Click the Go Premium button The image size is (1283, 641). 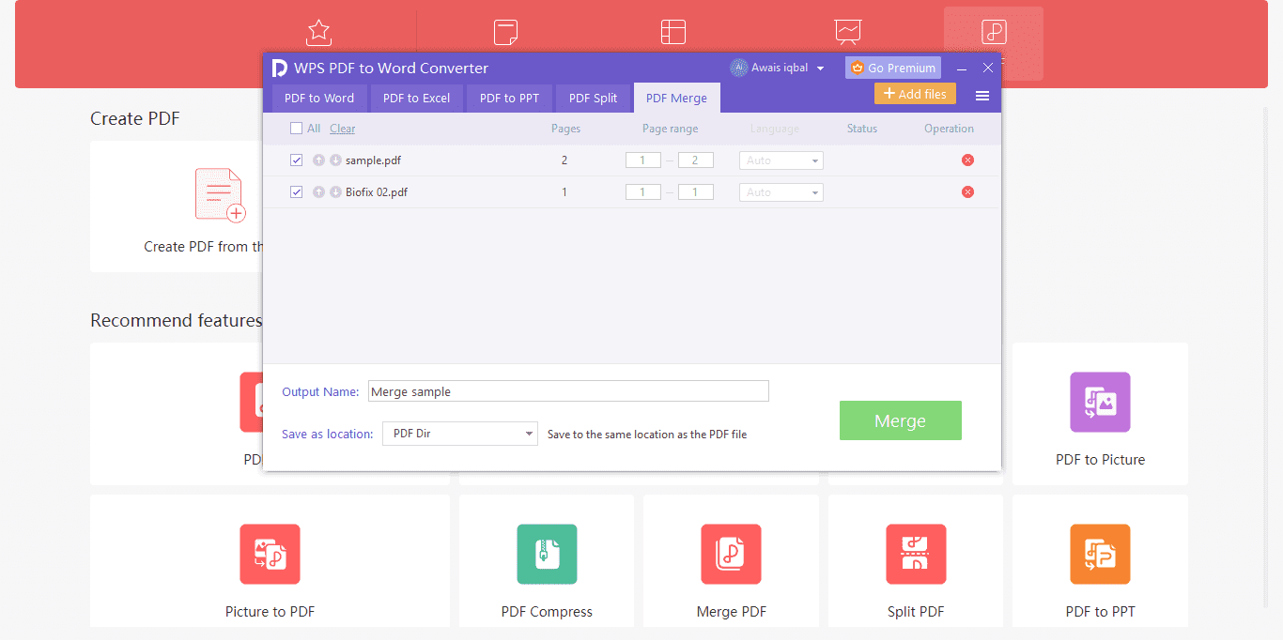tap(893, 68)
